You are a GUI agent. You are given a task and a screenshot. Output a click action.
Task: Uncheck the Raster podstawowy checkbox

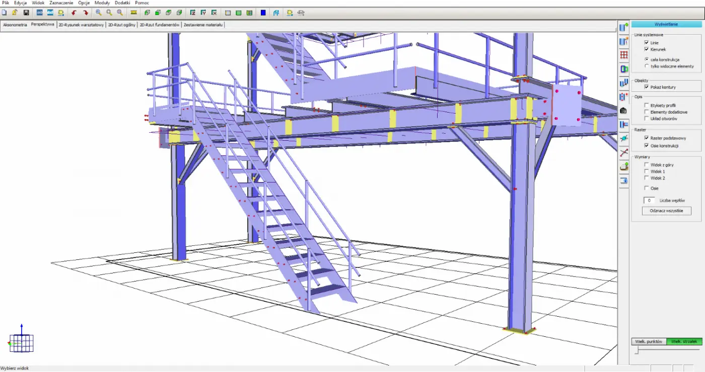pyautogui.click(x=647, y=138)
